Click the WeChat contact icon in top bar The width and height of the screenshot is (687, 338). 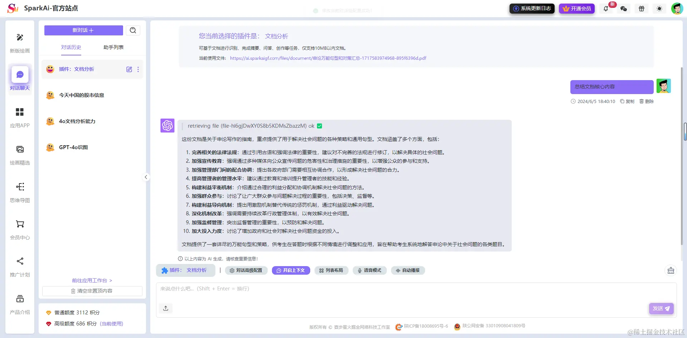coord(624,8)
